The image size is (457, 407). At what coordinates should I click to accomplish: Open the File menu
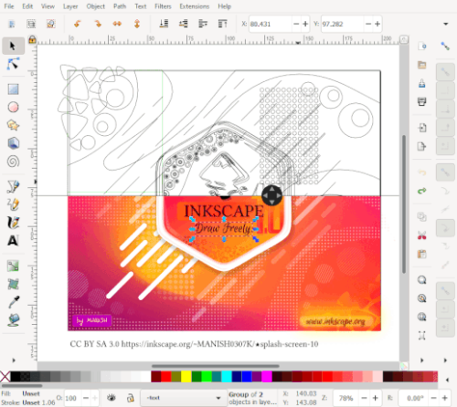[9, 6]
